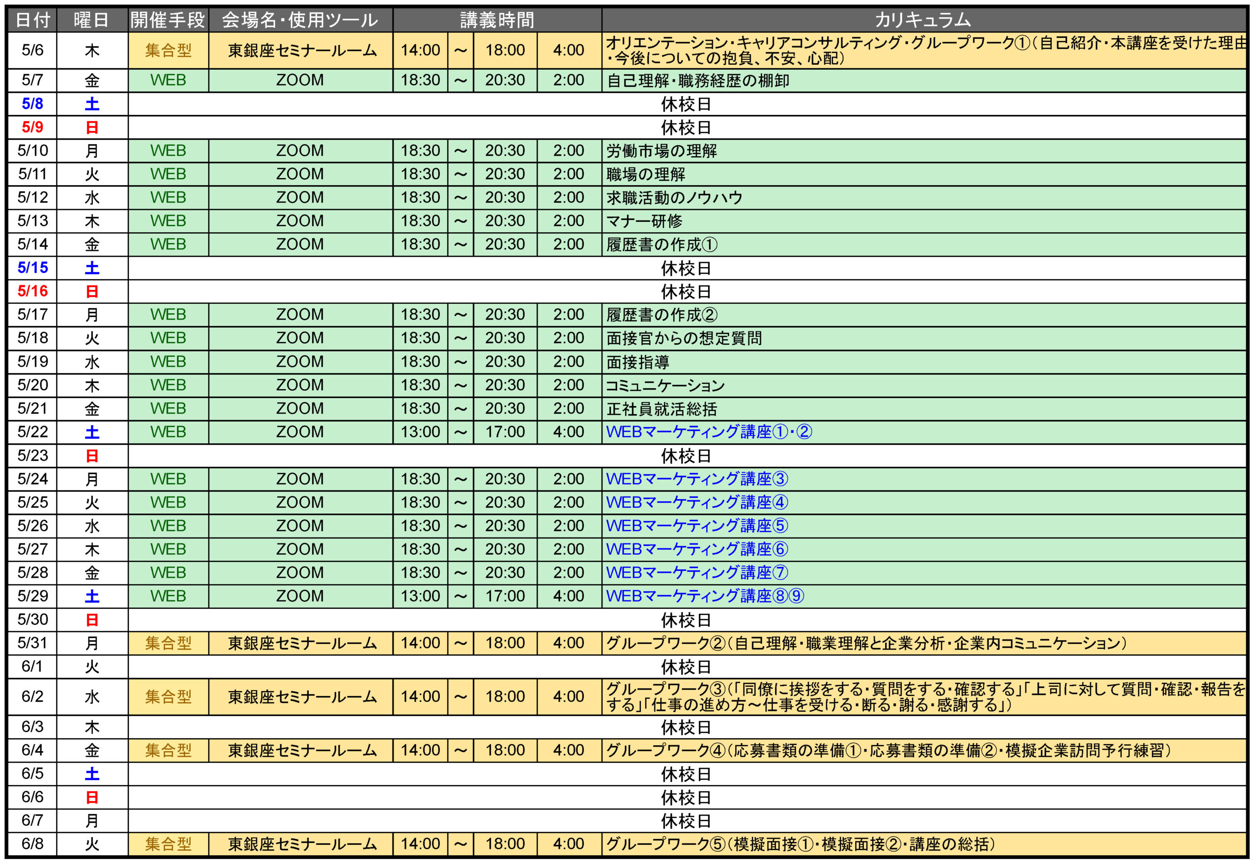The width and height of the screenshot is (1258, 863).
Task: Click 履歴書の作成② cell
Action: coord(923,315)
